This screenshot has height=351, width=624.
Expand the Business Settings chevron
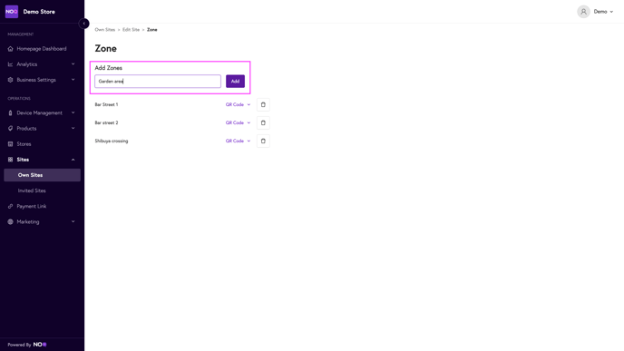pos(73,80)
